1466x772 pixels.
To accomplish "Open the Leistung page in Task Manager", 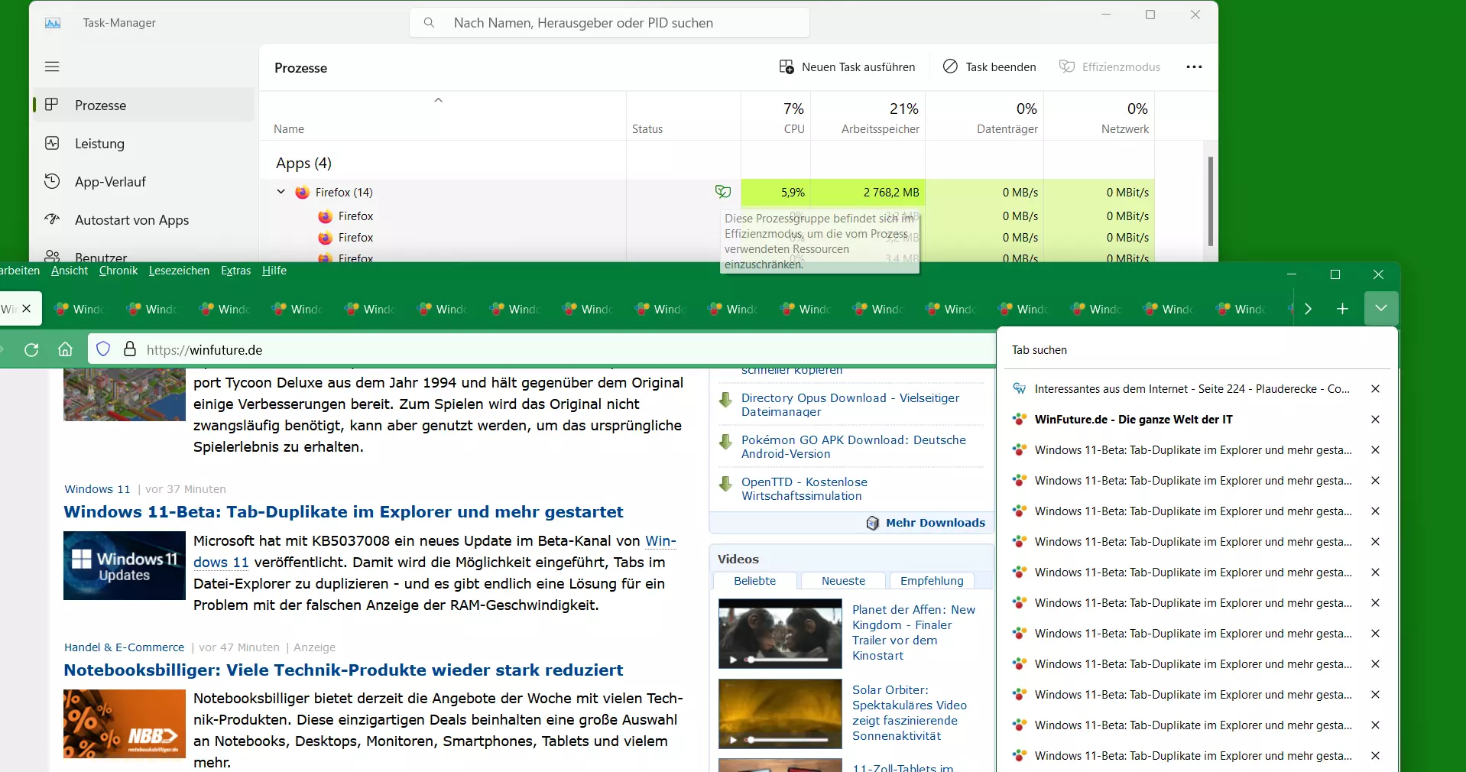I will click(x=144, y=143).
